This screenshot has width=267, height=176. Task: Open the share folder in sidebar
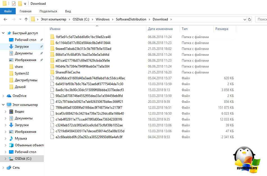[x=19, y=67]
